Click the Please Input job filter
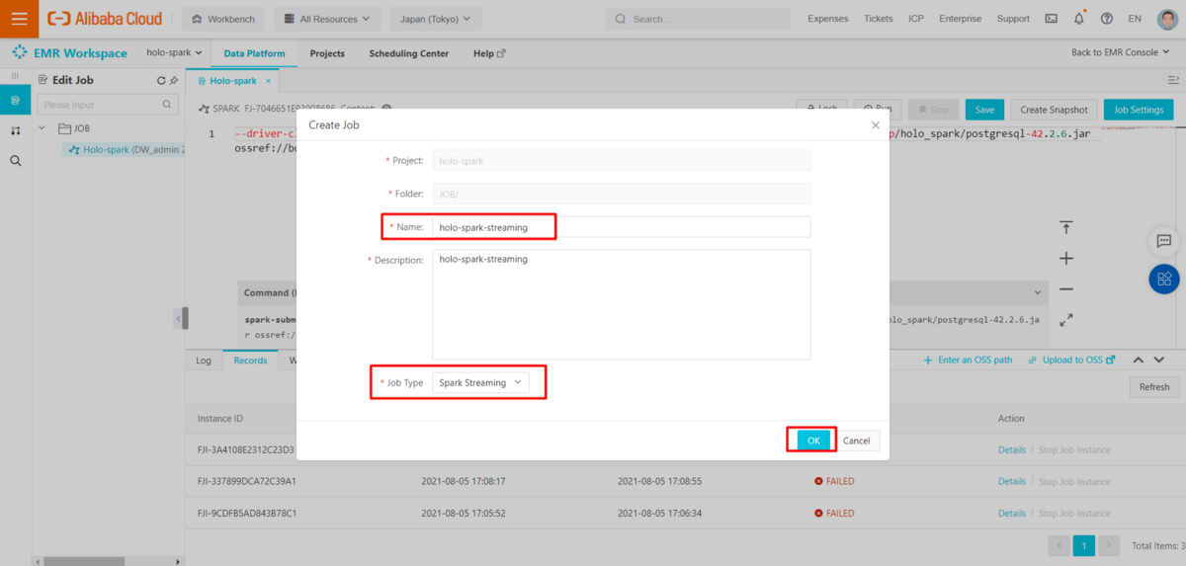The width and height of the screenshot is (1186, 566). point(106,105)
